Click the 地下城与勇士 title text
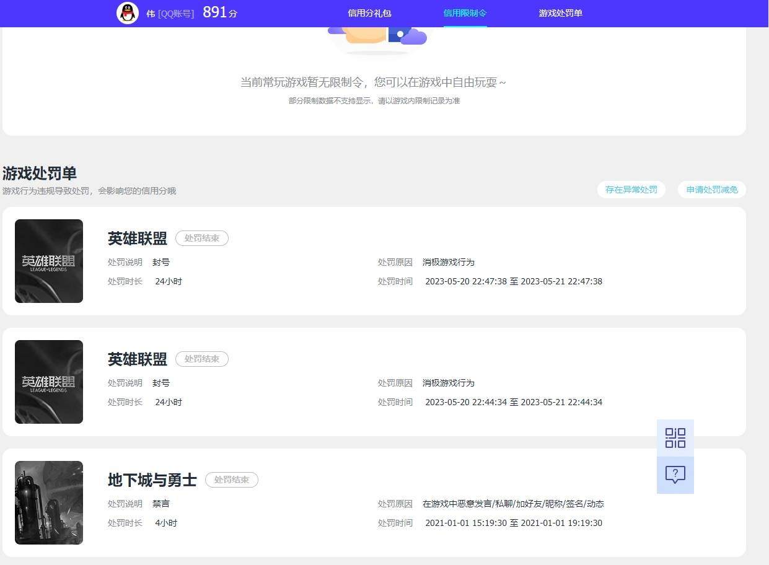The height and width of the screenshot is (565, 769). (x=152, y=480)
